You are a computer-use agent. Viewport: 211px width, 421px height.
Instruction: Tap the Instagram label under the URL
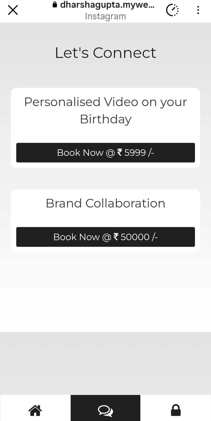tap(105, 16)
